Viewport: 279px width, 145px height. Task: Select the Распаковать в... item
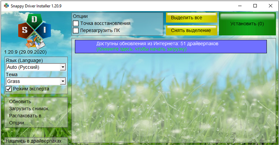tap(27, 116)
